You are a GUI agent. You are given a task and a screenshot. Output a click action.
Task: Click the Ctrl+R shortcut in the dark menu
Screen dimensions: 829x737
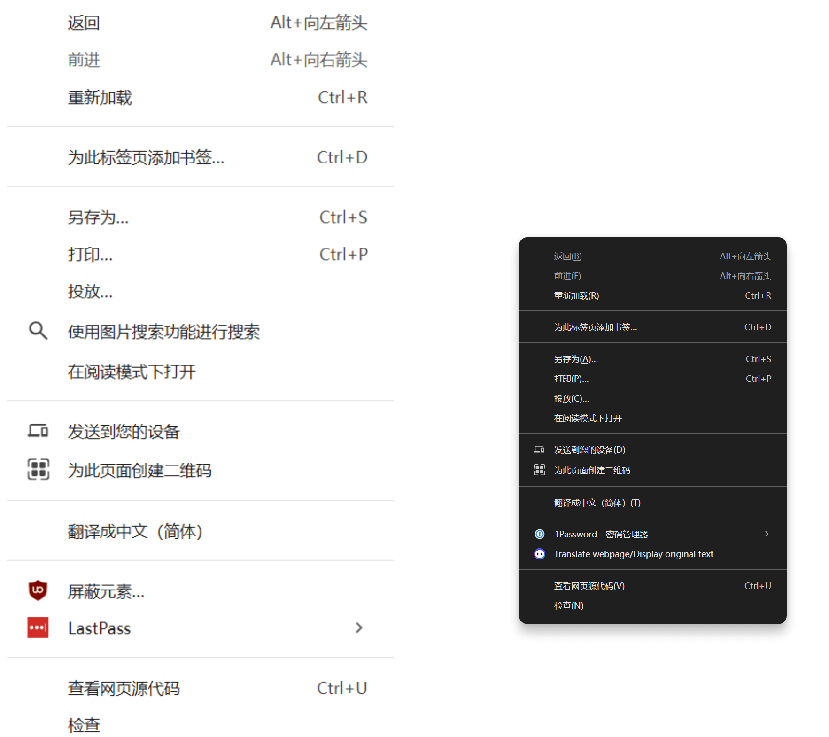(758, 295)
